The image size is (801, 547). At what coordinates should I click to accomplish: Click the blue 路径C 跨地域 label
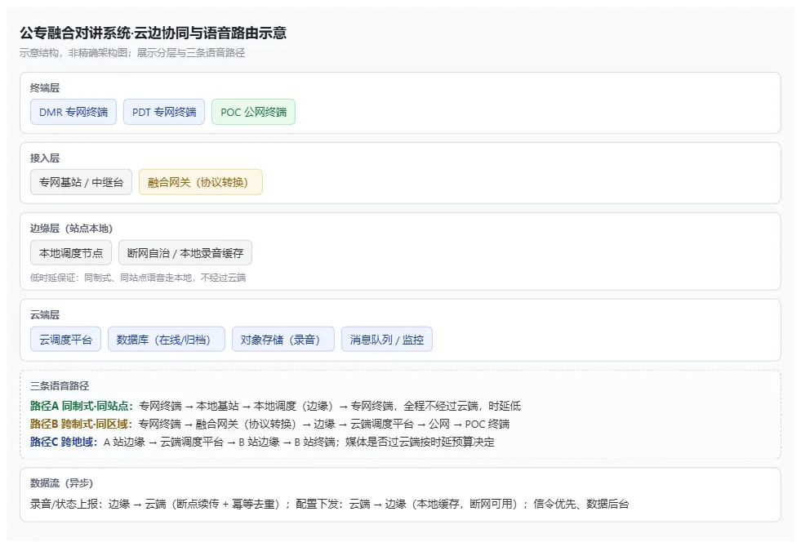tap(64, 442)
